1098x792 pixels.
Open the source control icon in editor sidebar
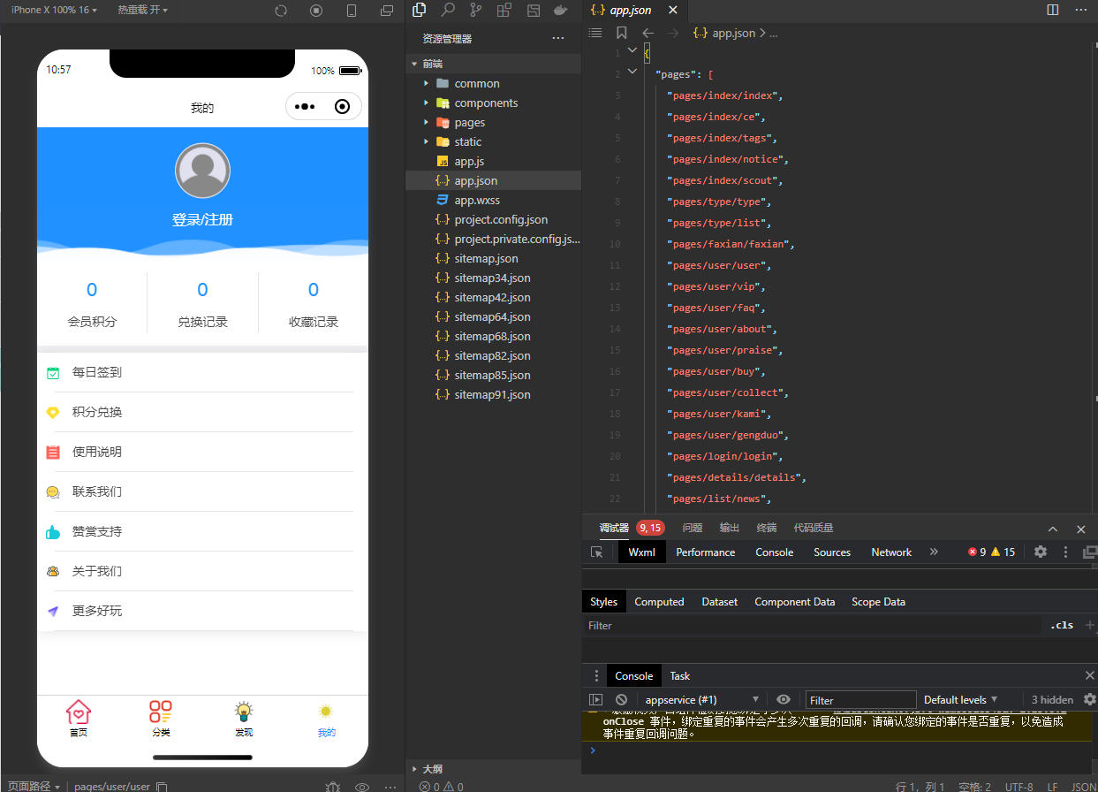click(476, 11)
